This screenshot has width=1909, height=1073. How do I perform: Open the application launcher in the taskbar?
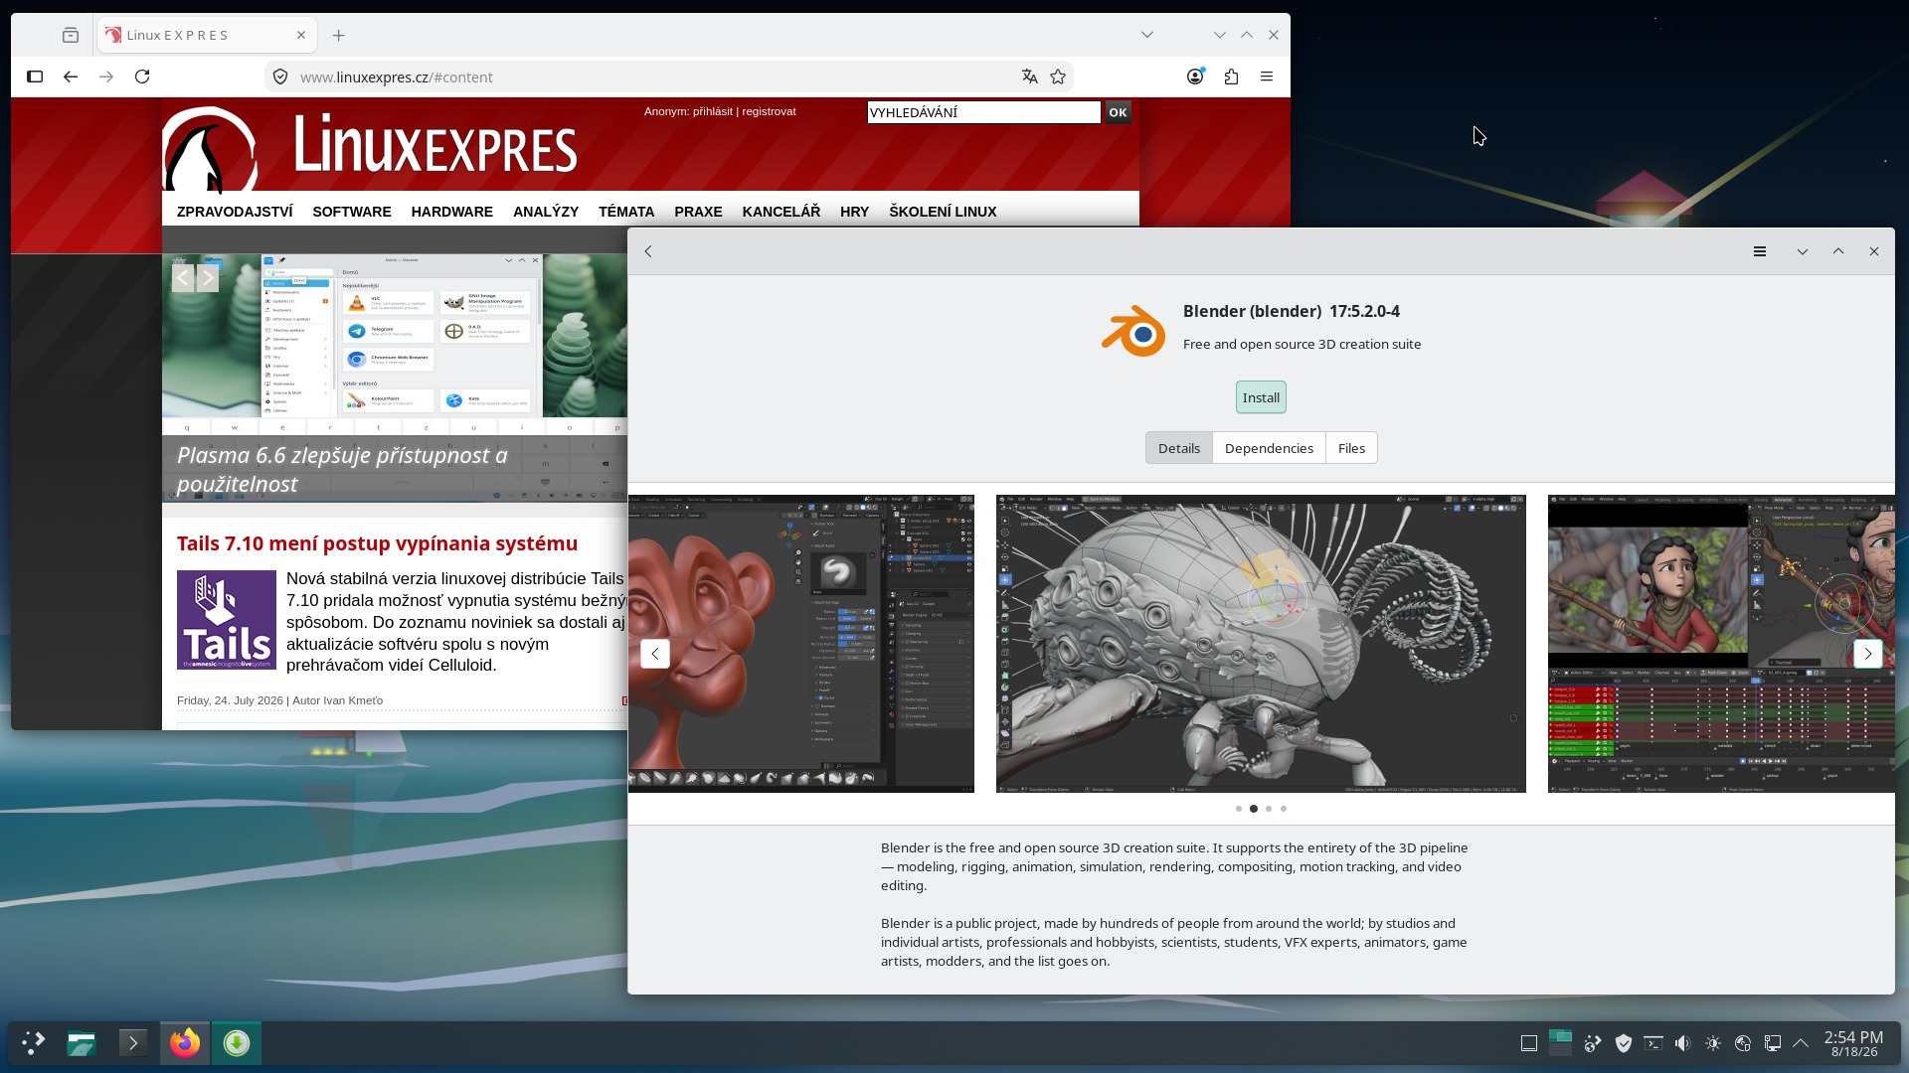pos(33,1043)
